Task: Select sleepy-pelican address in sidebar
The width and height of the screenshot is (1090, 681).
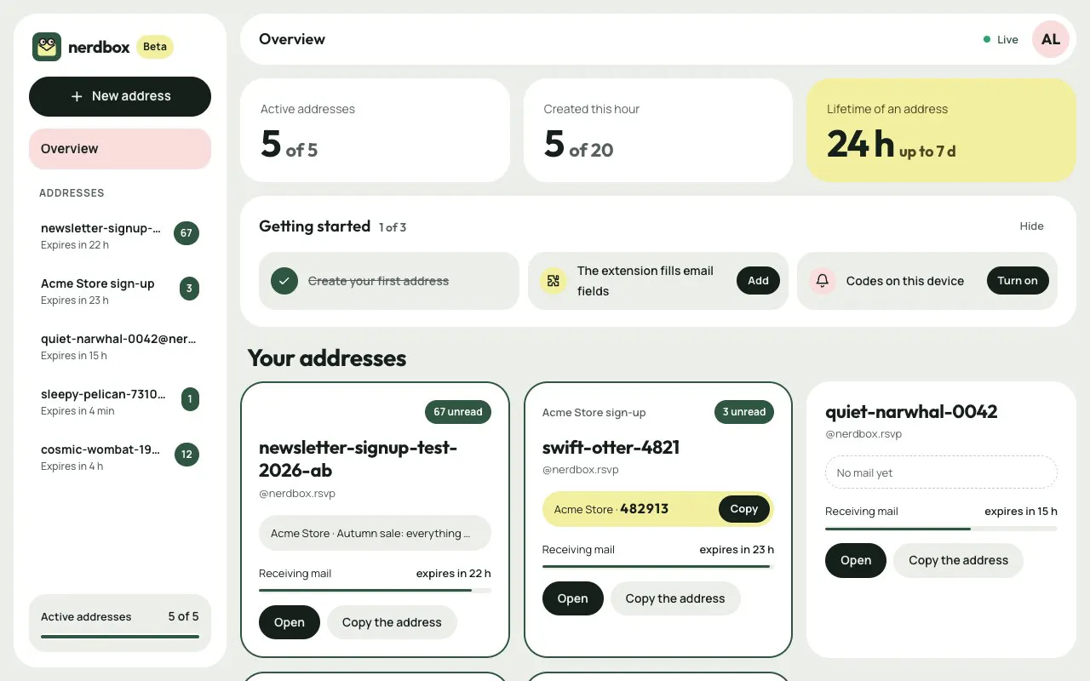Action: pyautogui.click(x=120, y=402)
